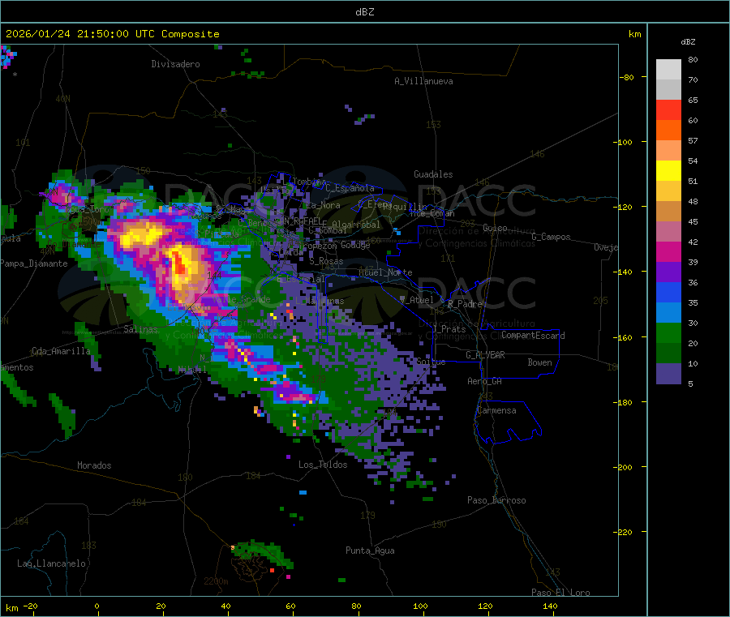Click the 'Paso_Barroso' label

496,500
